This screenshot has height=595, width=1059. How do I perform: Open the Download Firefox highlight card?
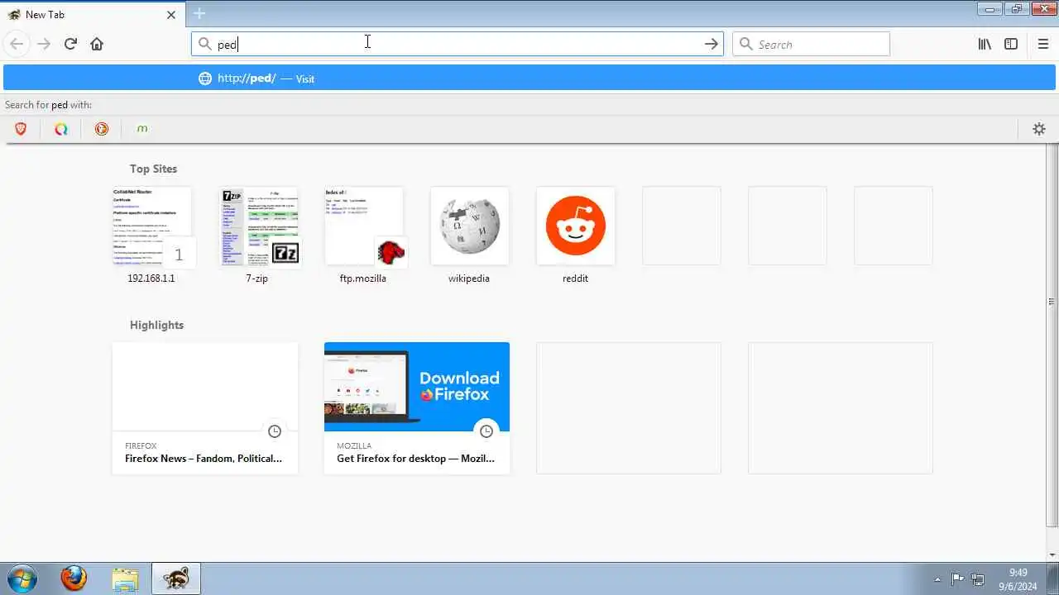click(417, 408)
